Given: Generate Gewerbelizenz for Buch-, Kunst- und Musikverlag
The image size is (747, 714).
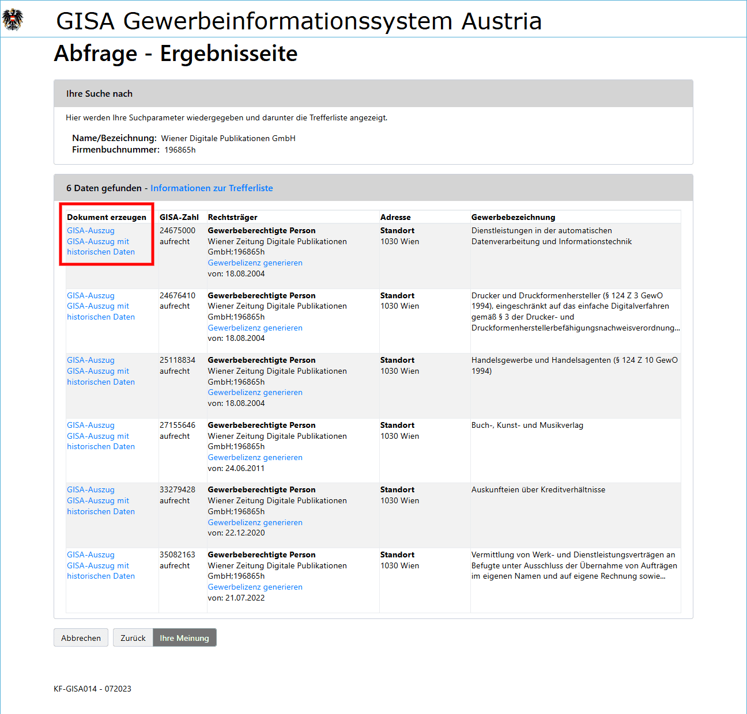Looking at the screenshot, I should tap(255, 458).
